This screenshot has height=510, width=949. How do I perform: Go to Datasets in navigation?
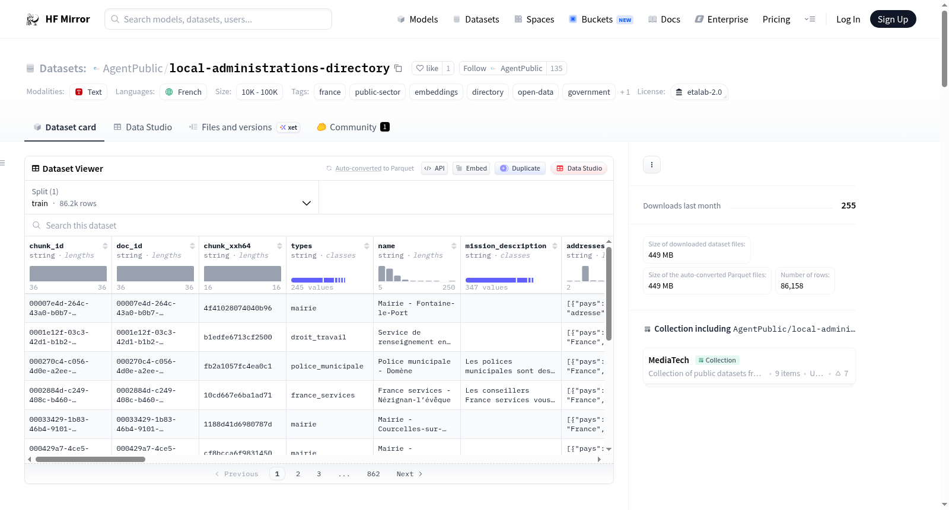pos(476,20)
